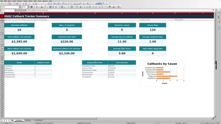This screenshot has height=124, width=221.
Task: Open the underline style dropdown arrow
Action: pos(39,7)
